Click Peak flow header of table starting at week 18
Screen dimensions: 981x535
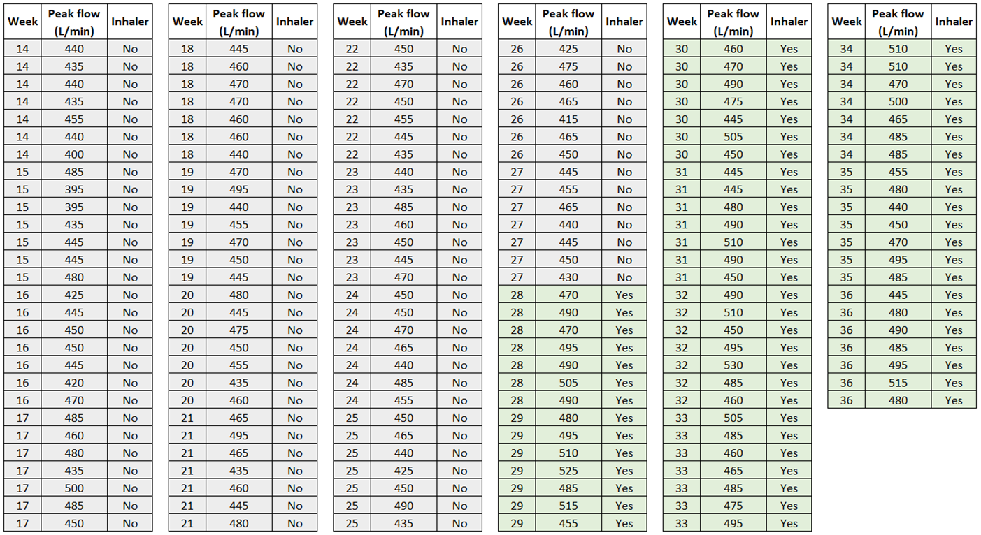(x=238, y=22)
